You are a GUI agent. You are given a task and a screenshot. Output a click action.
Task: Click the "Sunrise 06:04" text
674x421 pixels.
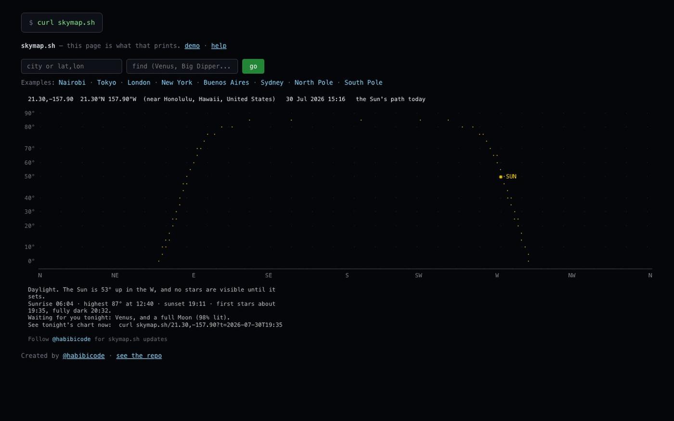pyautogui.click(x=51, y=304)
